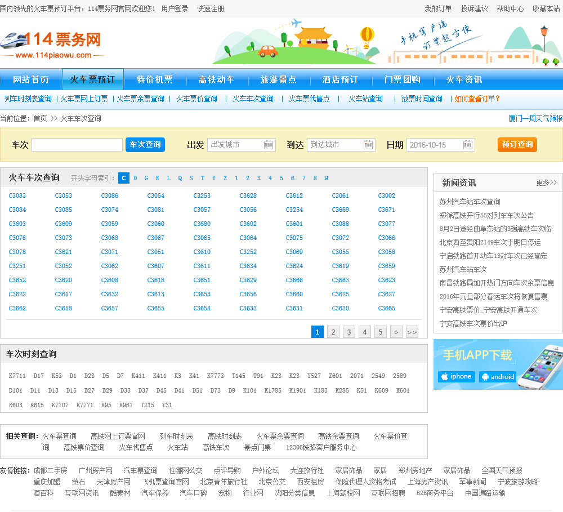Download the android app
The image size is (563, 512).
498,377
